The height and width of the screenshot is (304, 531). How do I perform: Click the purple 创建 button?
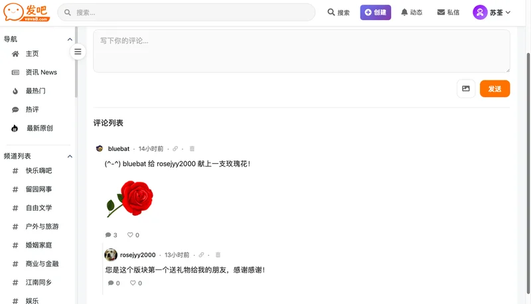tap(376, 13)
